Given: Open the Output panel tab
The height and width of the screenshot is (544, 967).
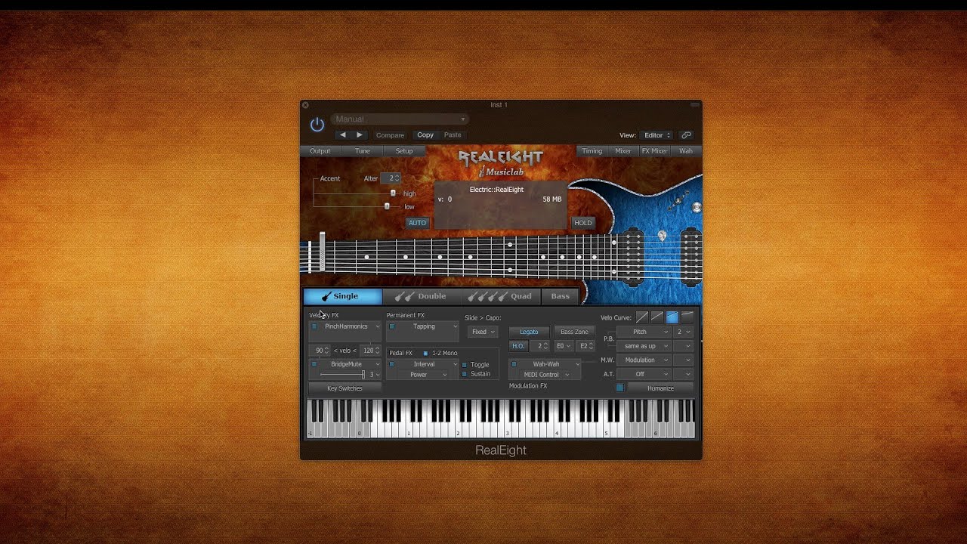Looking at the screenshot, I should (x=320, y=151).
